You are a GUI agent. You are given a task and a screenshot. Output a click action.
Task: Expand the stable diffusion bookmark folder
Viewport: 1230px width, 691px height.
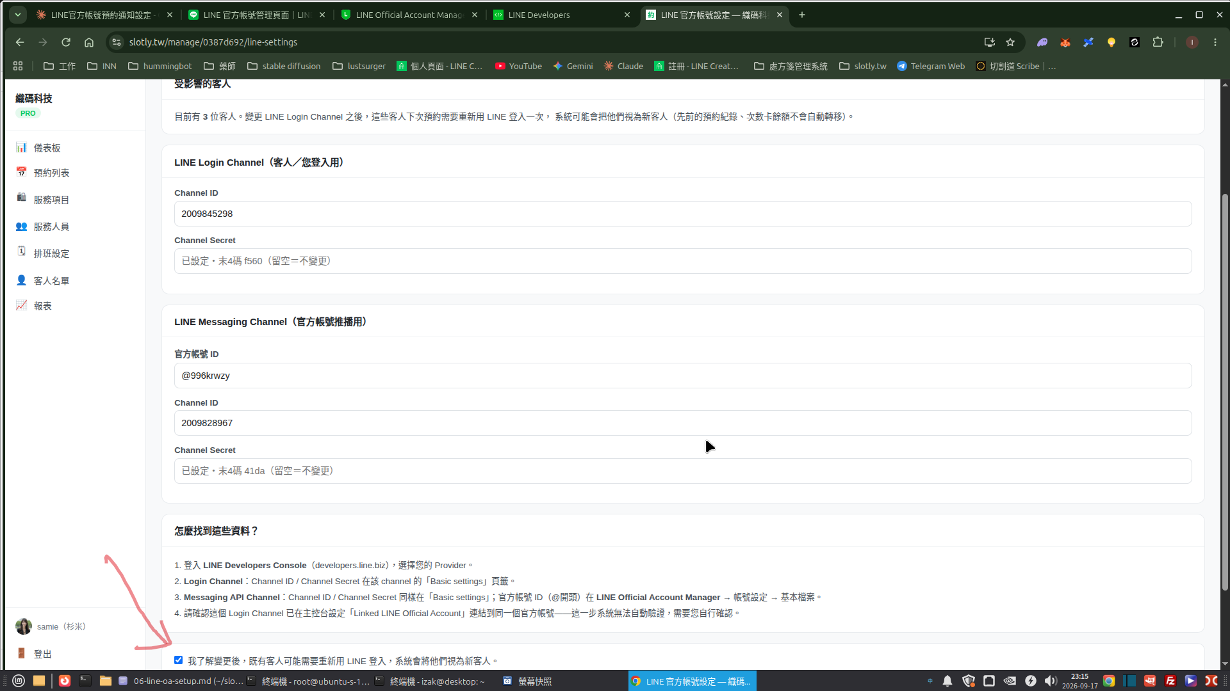point(284,66)
